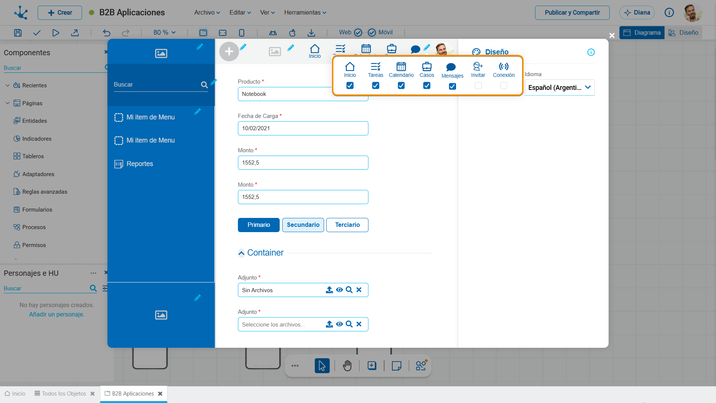Select the tablet preview icon
The height and width of the screenshot is (403, 716).
[223, 33]
